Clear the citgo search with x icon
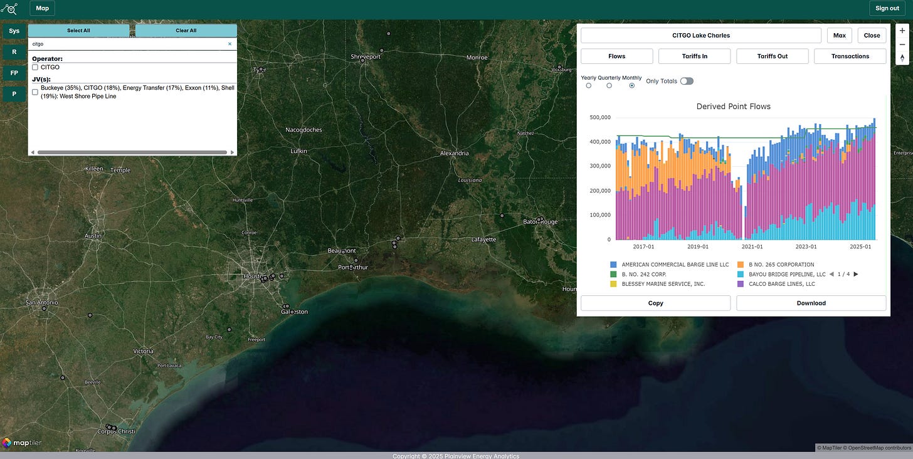This screenshot has width=913, height=459. (230, 44)
